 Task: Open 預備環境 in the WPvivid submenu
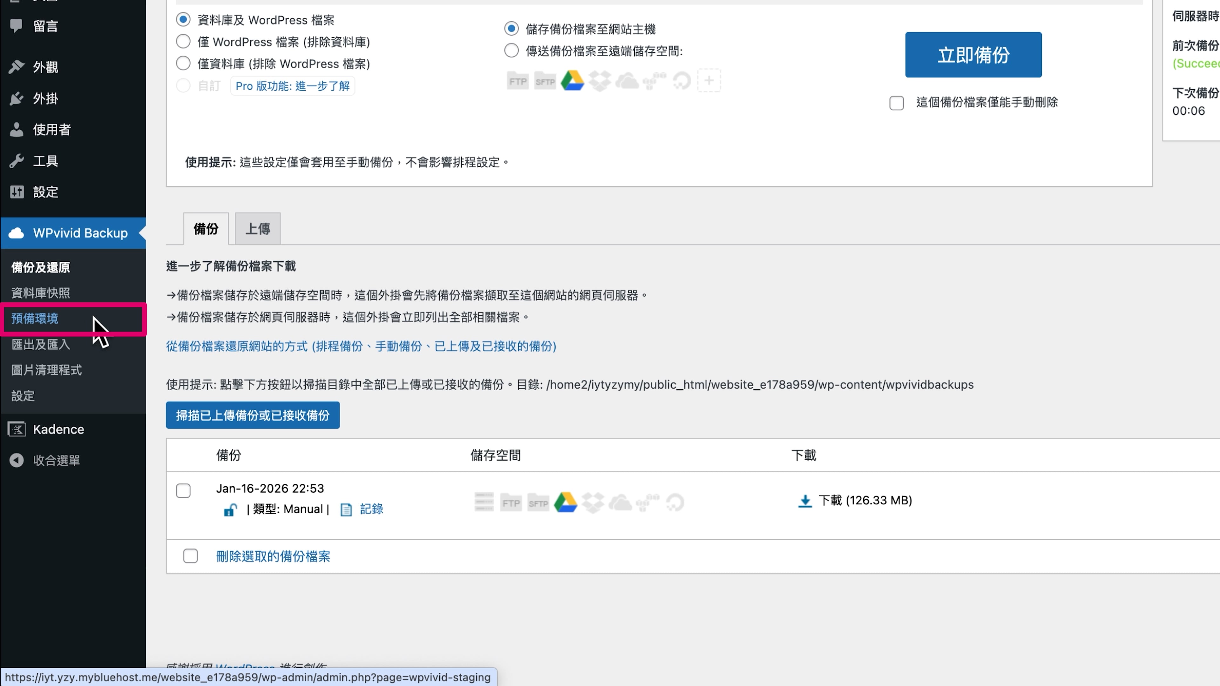35,319
